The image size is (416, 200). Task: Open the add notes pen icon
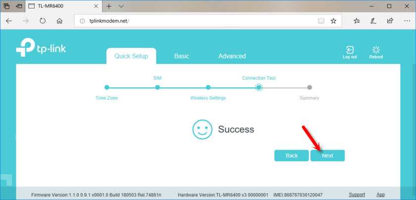click(x=373, y=21)
